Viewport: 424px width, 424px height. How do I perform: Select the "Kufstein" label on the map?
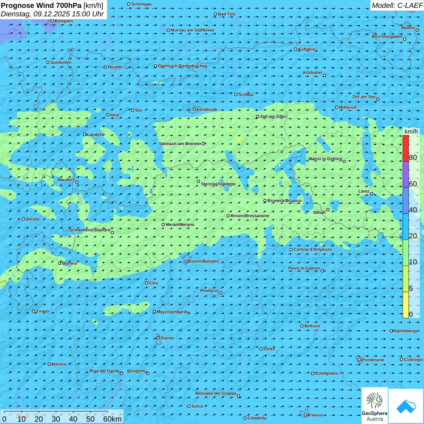(x=307, y=49)
